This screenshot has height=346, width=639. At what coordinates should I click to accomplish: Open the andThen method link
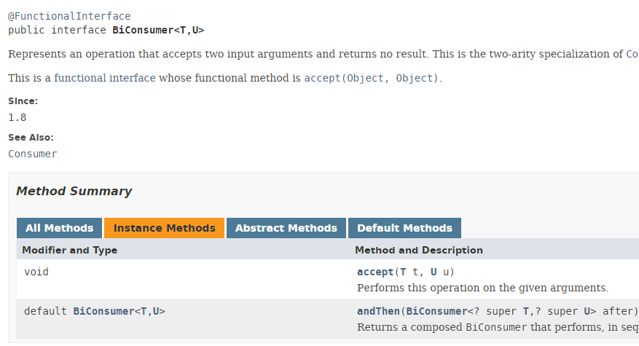coord(378,311)
